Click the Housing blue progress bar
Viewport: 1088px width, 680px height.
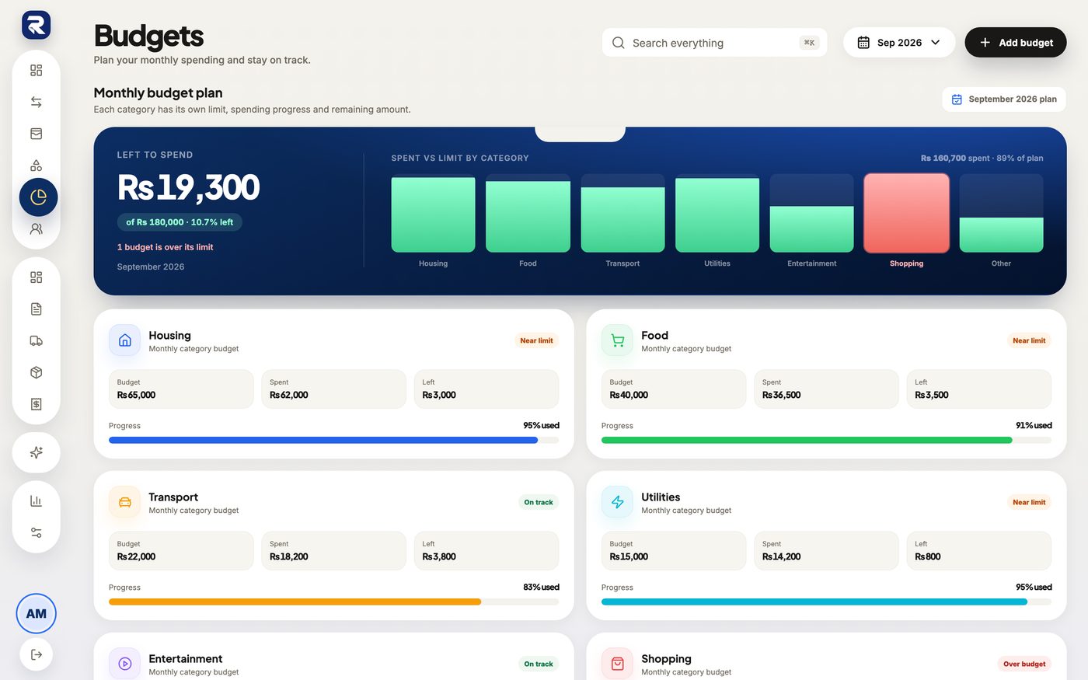pos(333,440)
